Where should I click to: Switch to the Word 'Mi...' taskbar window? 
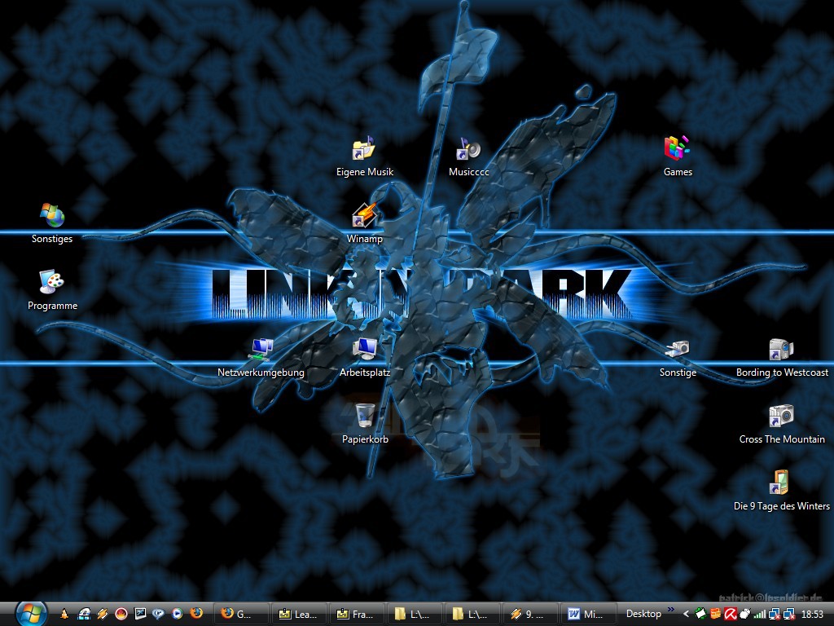(587, 614)
